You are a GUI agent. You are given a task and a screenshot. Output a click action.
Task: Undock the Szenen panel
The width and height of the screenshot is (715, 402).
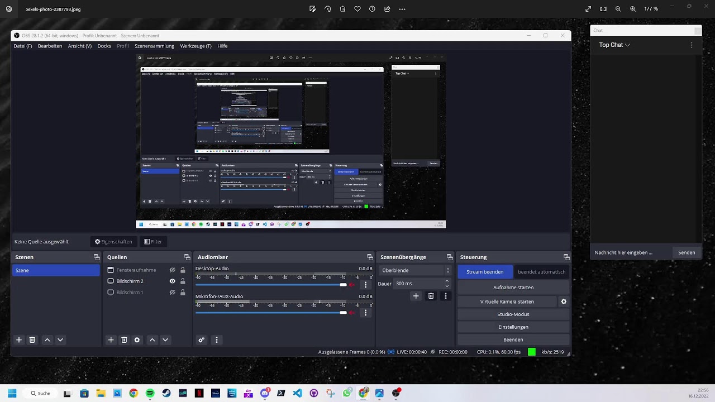[x=97, y=257]
